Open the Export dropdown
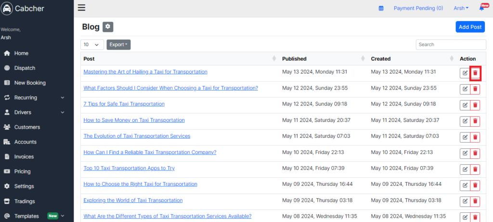The width and height of the screenshot is (493, 222). pyautogui.click(x=118, y=45)
